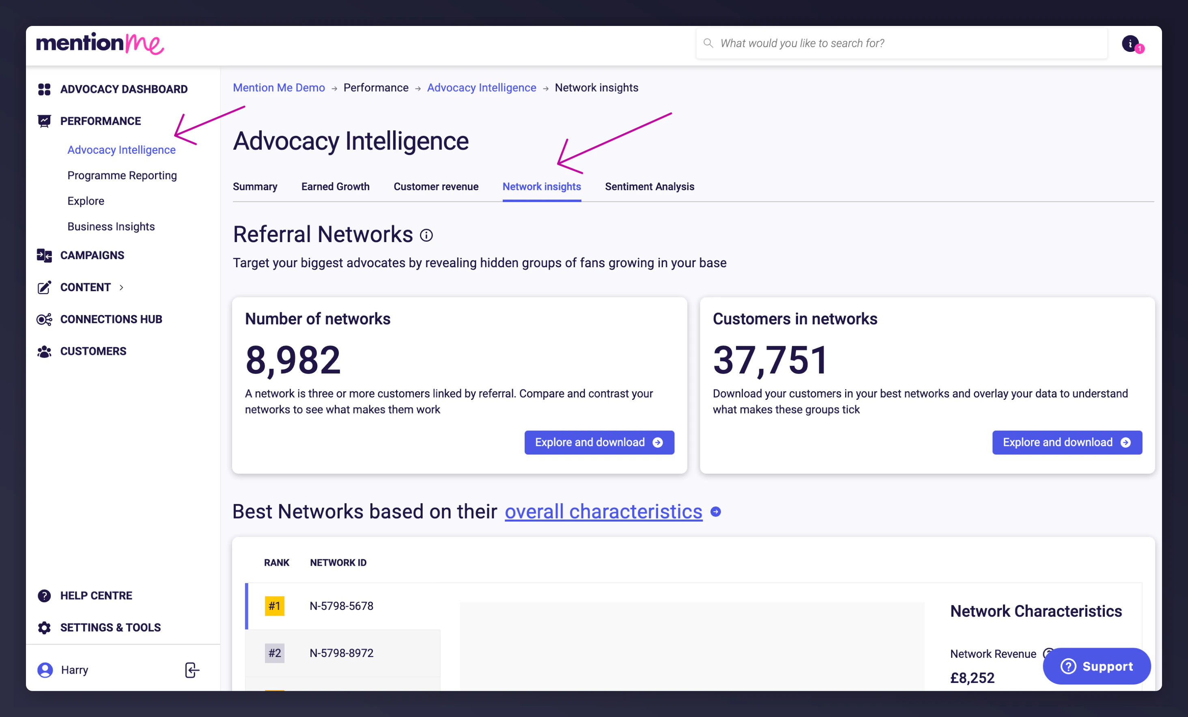Click the Mention Me logo
The image size is (1188, 717).
pyautogui.click(x=100, y=43)
